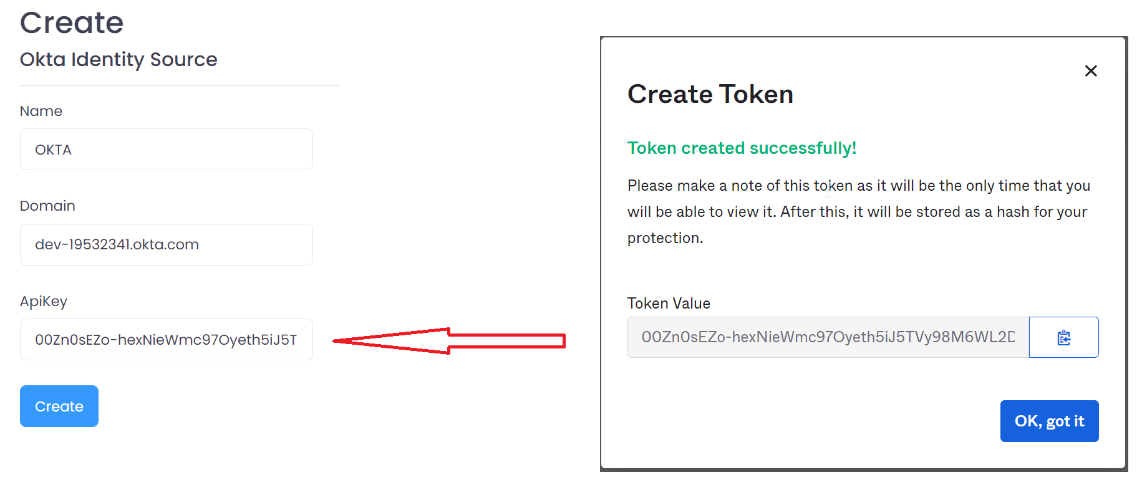The width and height of the screenshot is (1137, 480).
Task: Close the Create Token dialog
Action: tap(1090, 71)
